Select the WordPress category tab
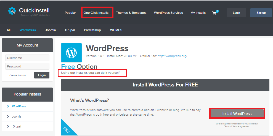This screenshot has width=273, height=136. coord(28,30)
